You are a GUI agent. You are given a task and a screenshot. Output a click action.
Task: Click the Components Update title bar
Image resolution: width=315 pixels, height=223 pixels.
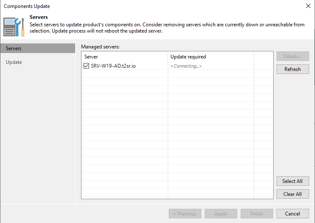tap(152, 6)
